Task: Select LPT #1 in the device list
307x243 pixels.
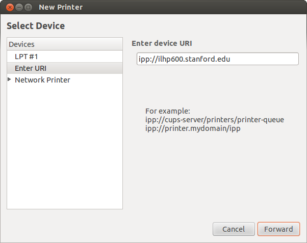Action: coord(27,57)
